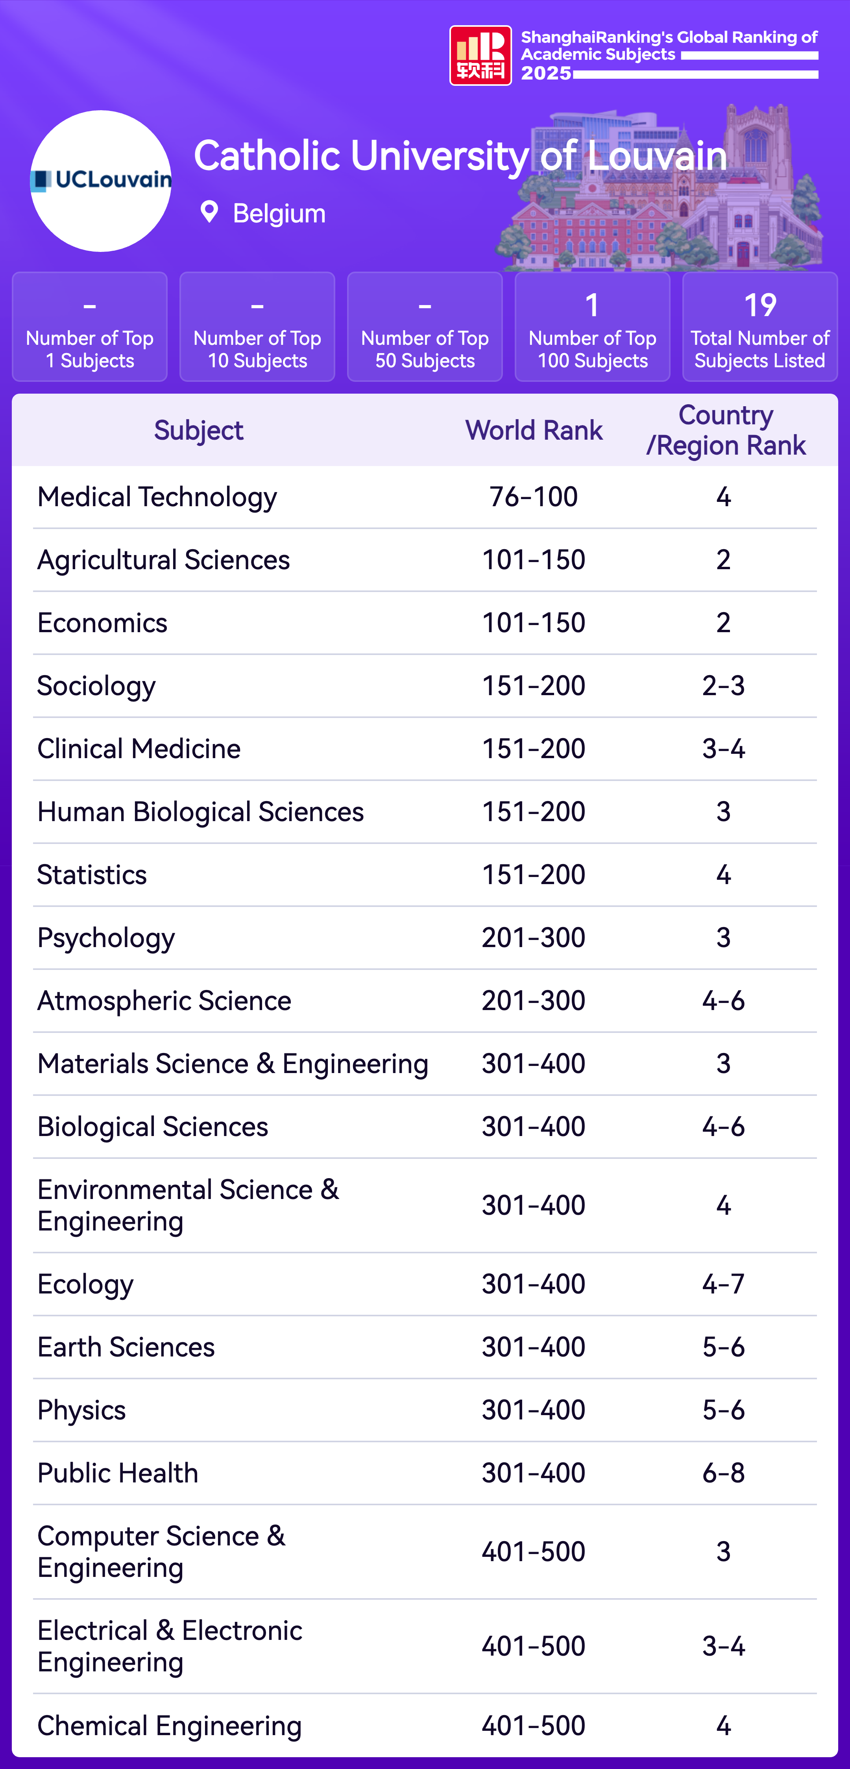Click the Number of Top 1 Subjects card
This screenshot has height=1769, width=850.
click(x=90, y=327)
